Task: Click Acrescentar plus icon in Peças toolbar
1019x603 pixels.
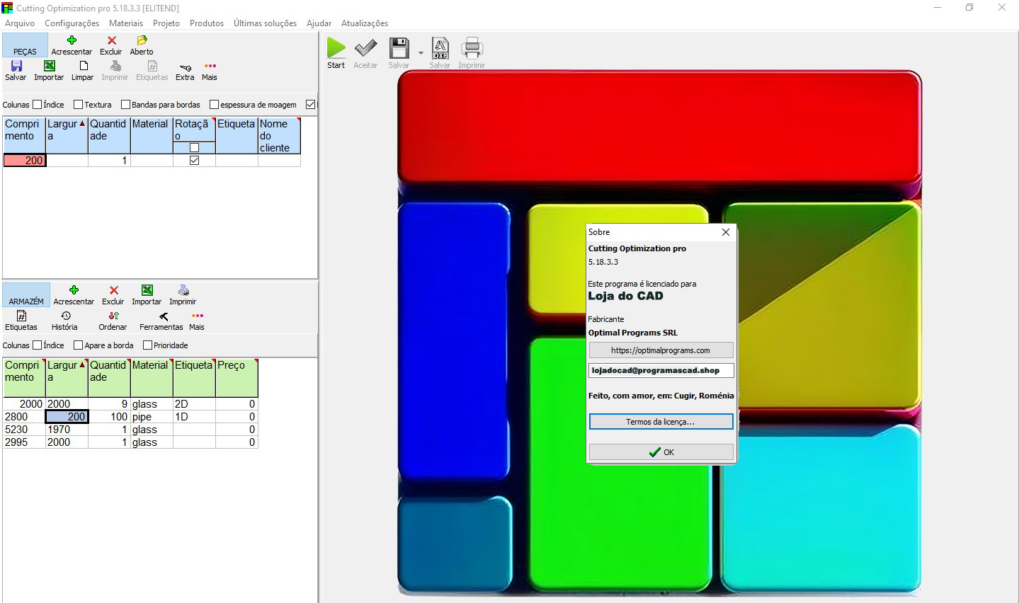Action: [x=72, y=40]
